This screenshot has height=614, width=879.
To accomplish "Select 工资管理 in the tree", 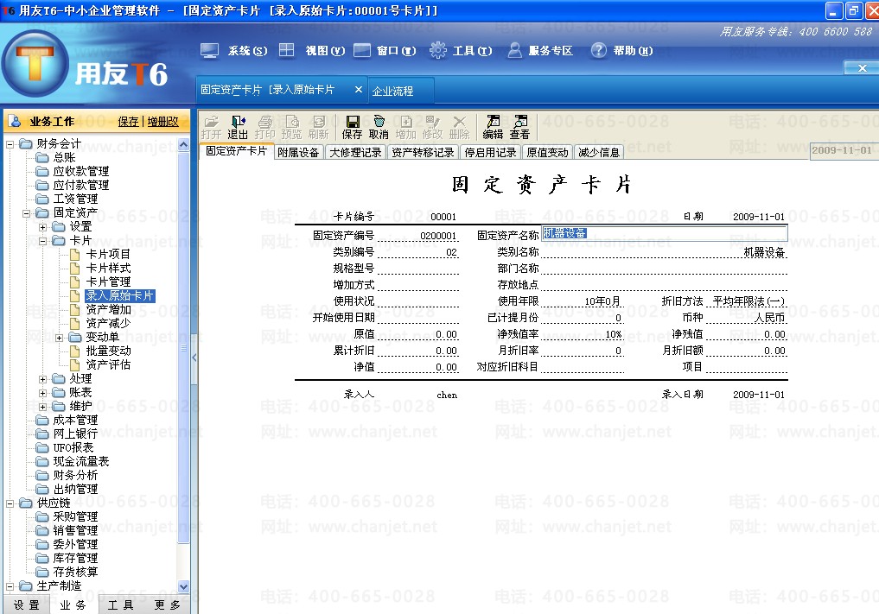I will [75, 199].
